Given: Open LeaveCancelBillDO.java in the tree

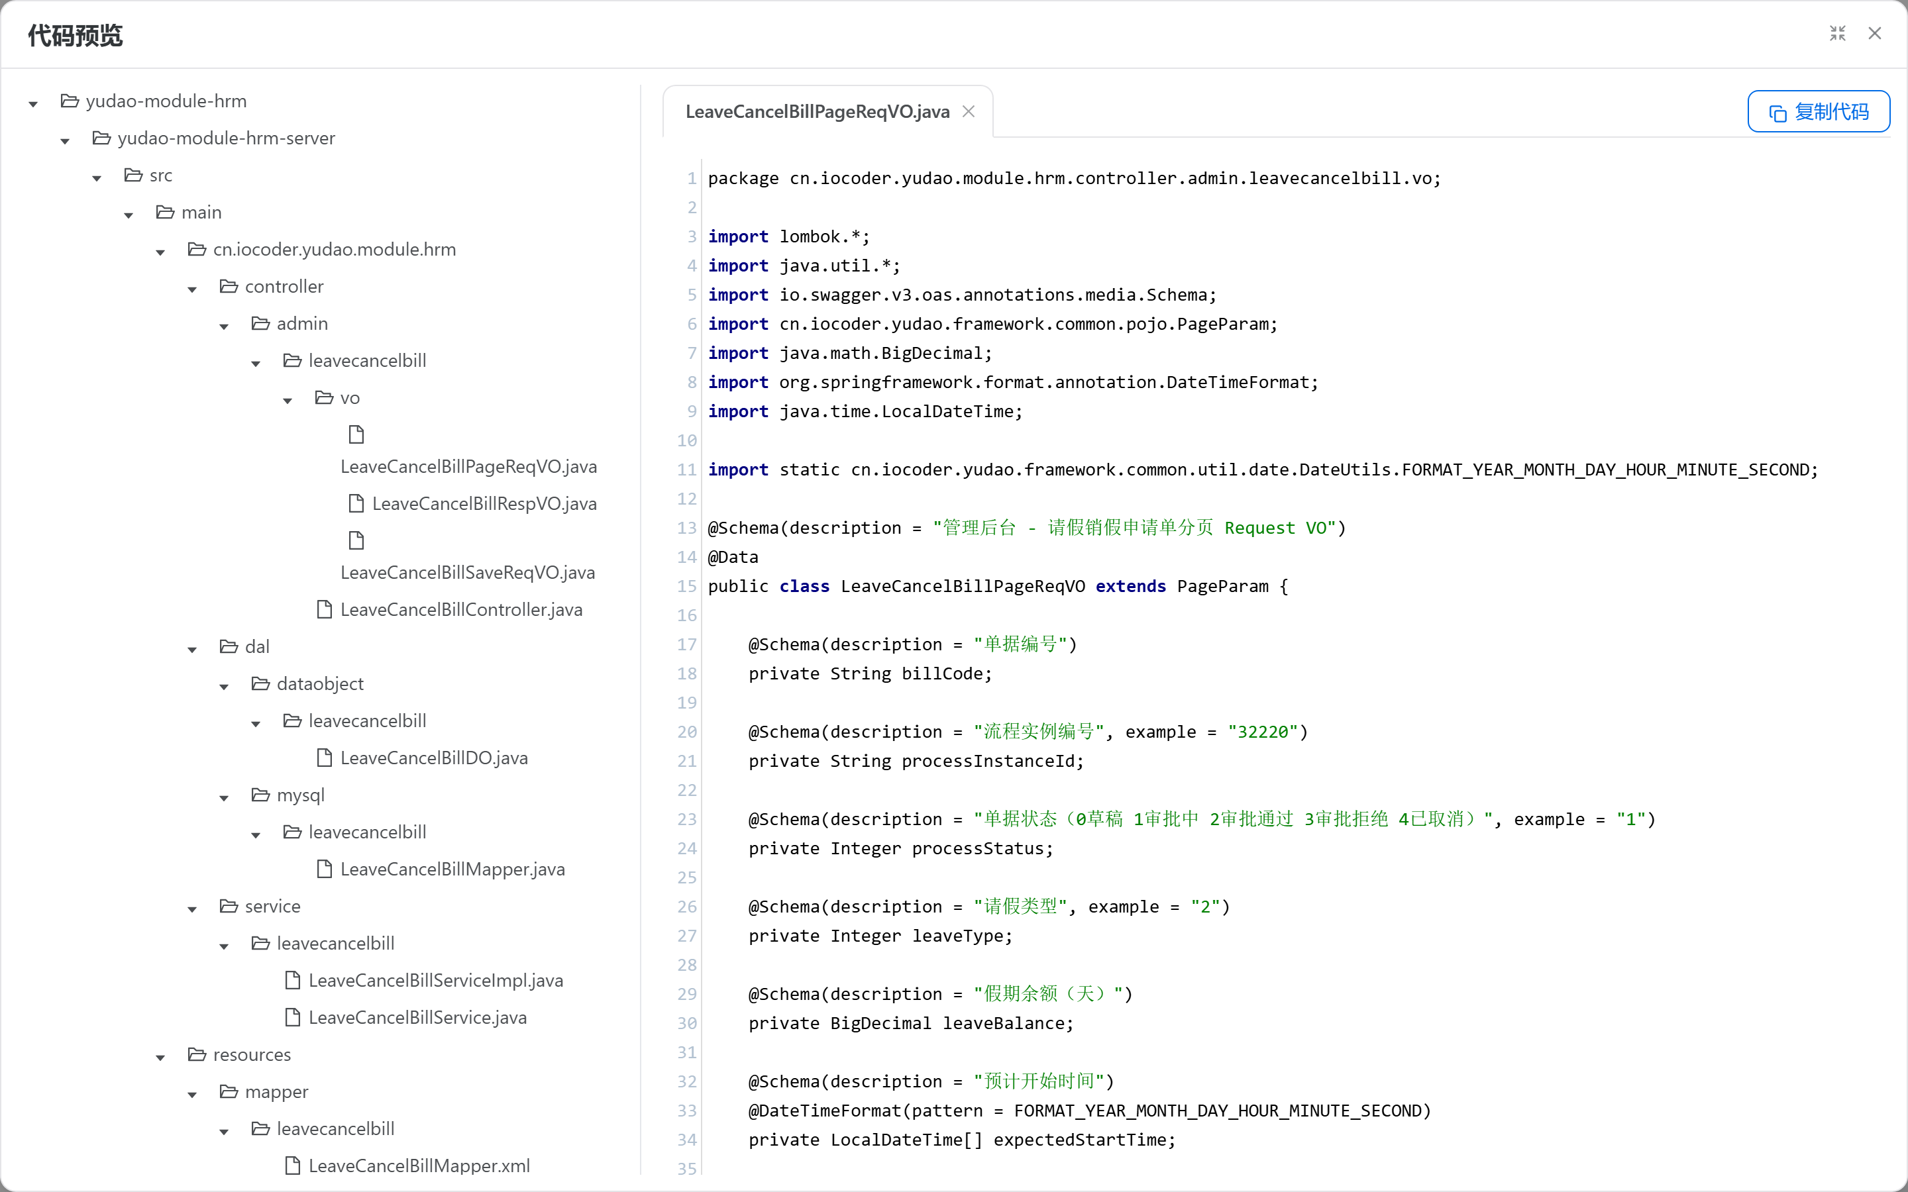Looking at the screenshot, I should 434,758.
